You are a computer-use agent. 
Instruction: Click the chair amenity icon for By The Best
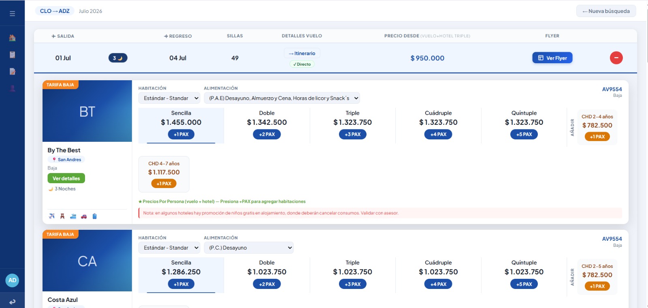tap(62, 216)
